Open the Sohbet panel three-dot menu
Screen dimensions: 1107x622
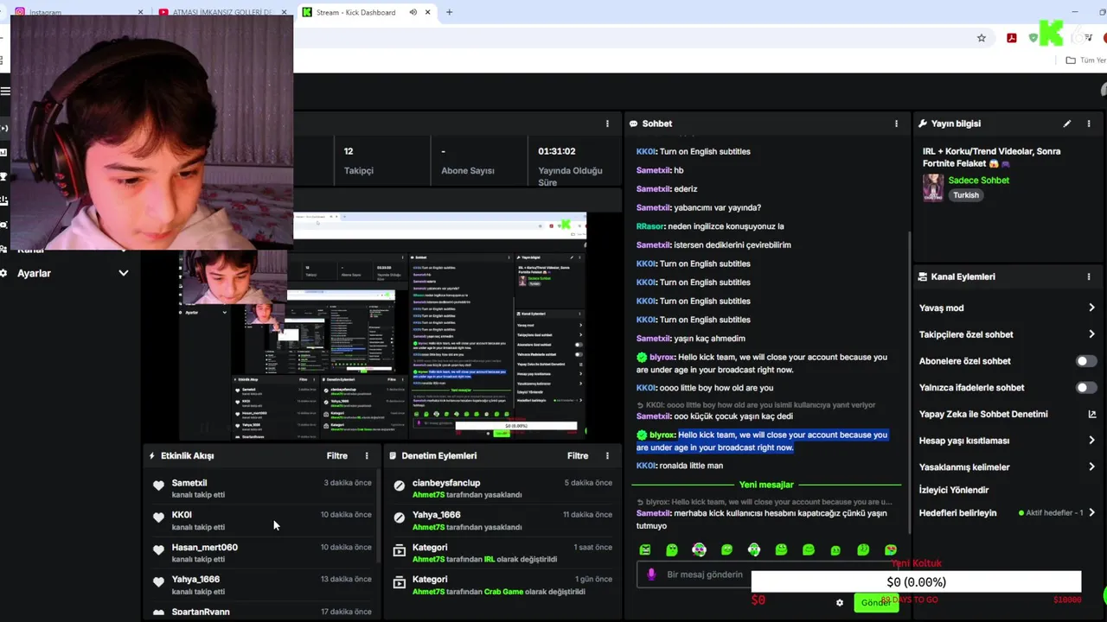click(896, 124)
